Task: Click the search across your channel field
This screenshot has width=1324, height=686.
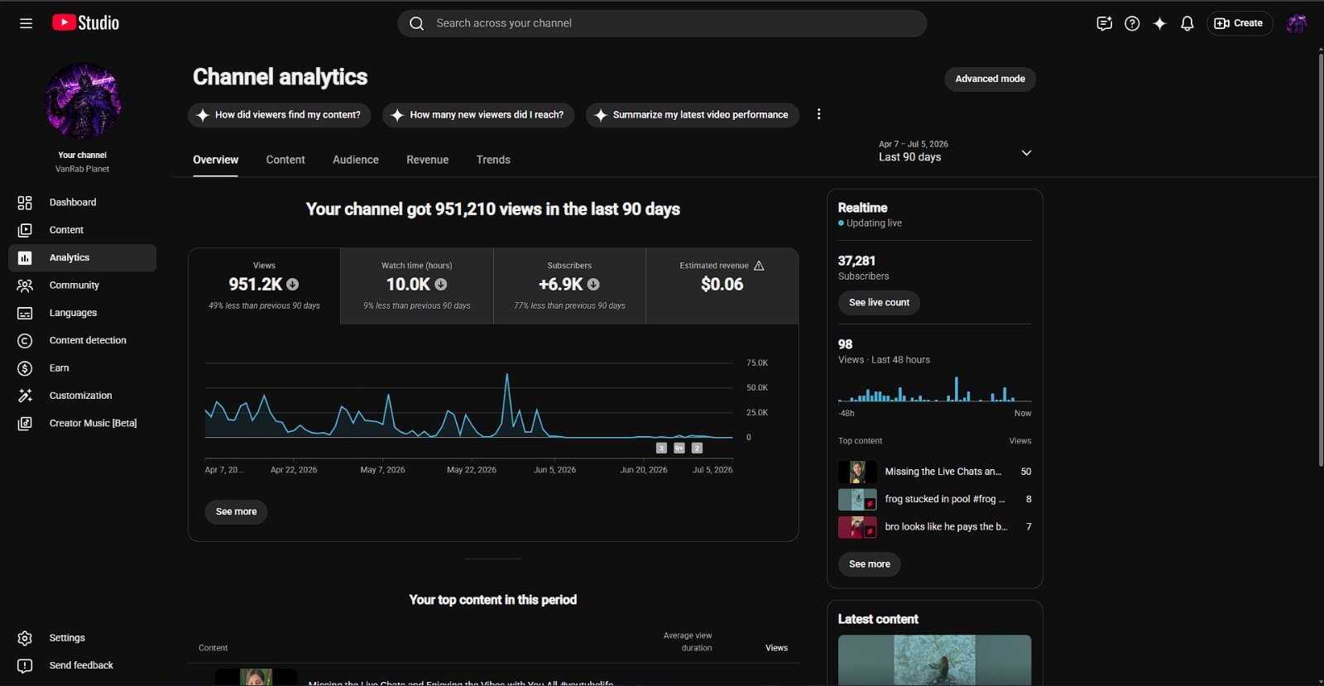Action: (662, 23)
